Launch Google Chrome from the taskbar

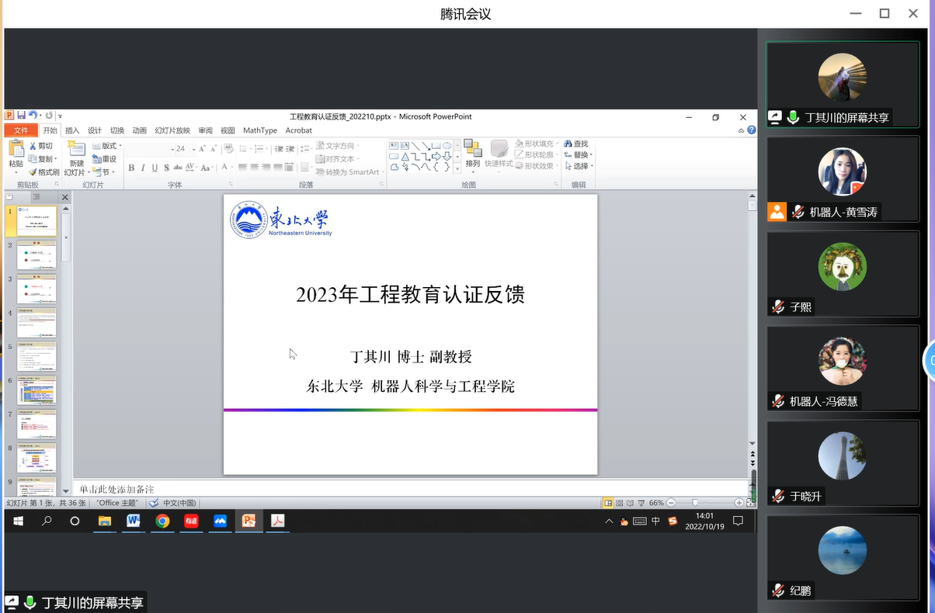pyautogui.click(x=162, y=521)
